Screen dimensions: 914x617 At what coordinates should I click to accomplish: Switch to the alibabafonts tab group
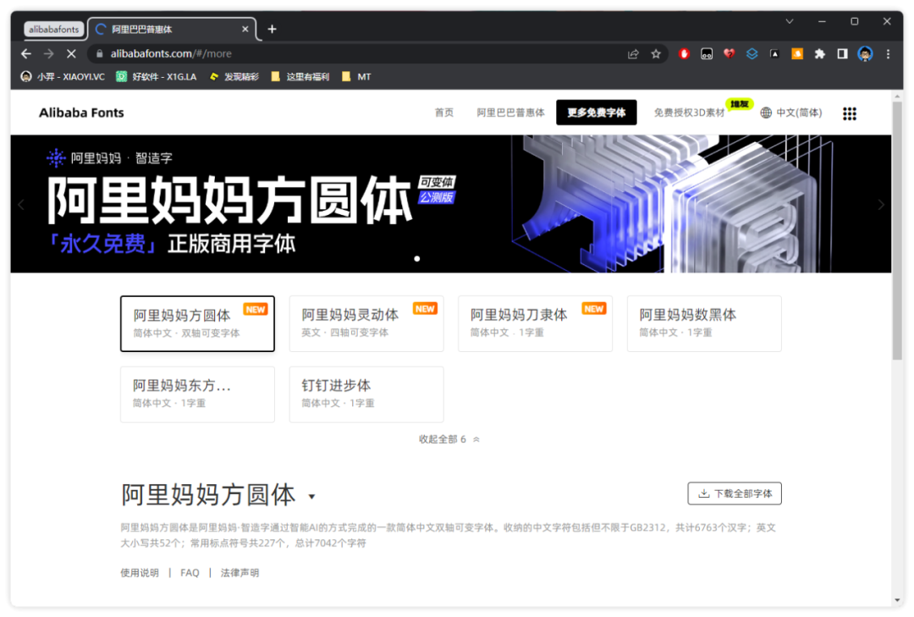pos(53,29)
